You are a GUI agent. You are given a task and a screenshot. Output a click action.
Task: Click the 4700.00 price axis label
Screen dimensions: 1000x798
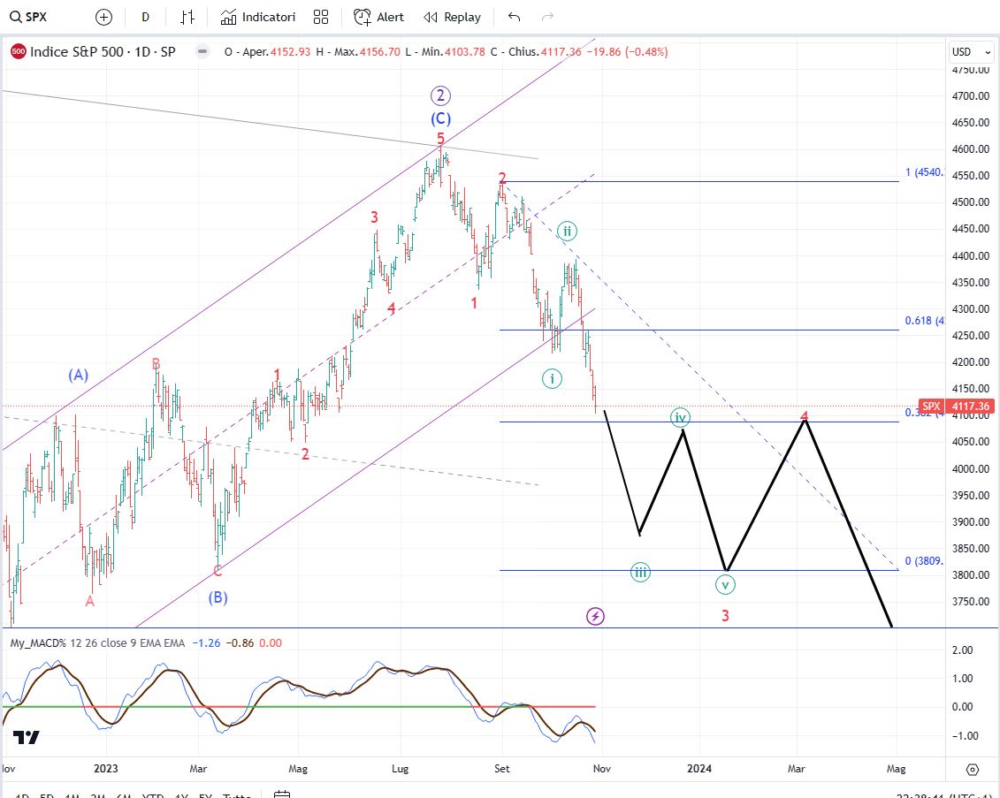(x=971, y=95)
